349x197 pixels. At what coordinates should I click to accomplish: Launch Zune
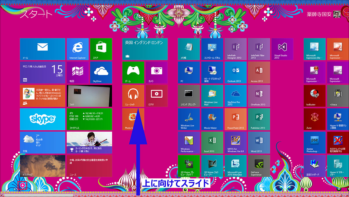click(x=314, y=119)
